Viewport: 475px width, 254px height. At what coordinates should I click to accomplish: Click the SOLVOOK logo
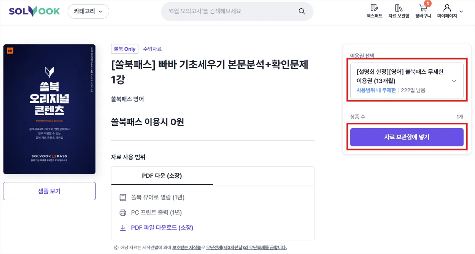[x=35, y=11]
